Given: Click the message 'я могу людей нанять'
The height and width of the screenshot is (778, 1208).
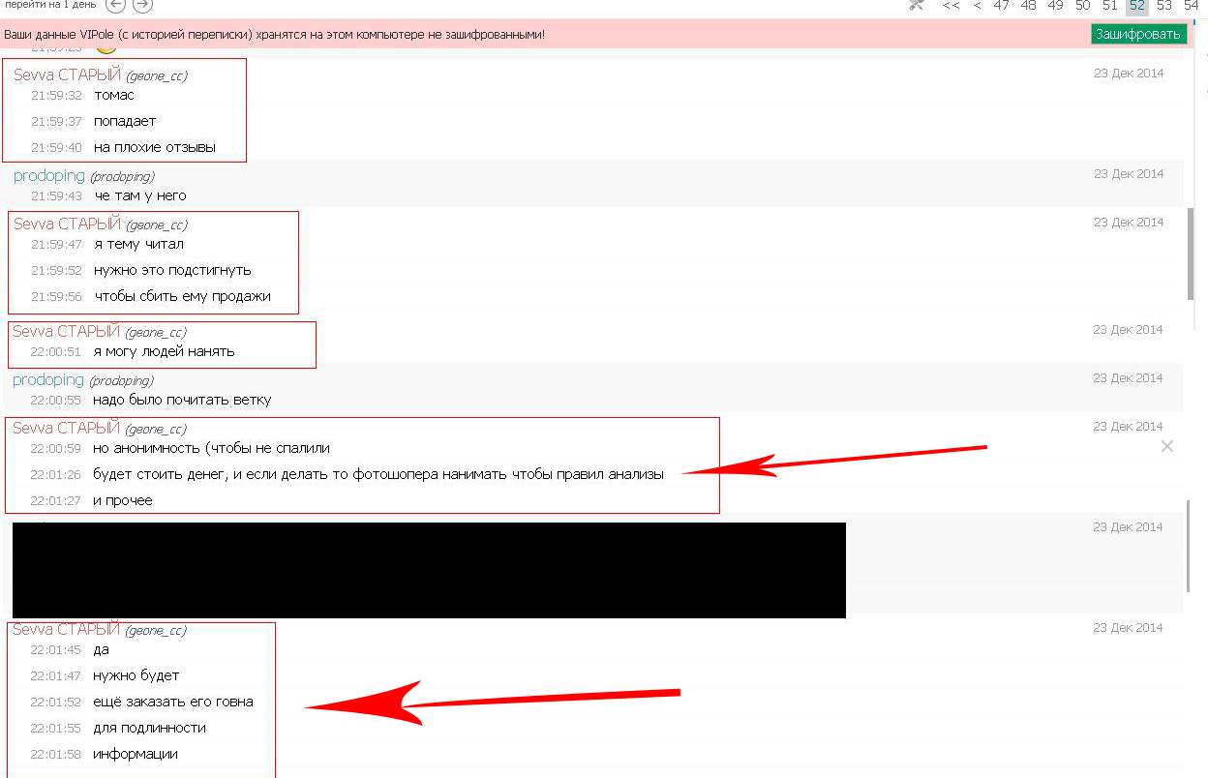Looking at the screenshot, I should [164, 351].
